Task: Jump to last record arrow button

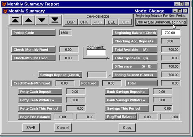Action: pos(55,20)
